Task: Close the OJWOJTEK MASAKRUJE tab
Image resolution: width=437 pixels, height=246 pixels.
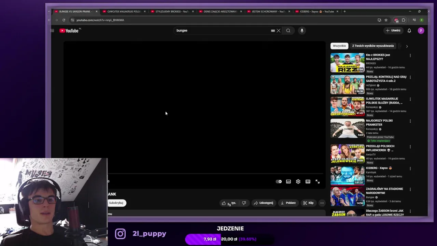Action: point(144,11)
